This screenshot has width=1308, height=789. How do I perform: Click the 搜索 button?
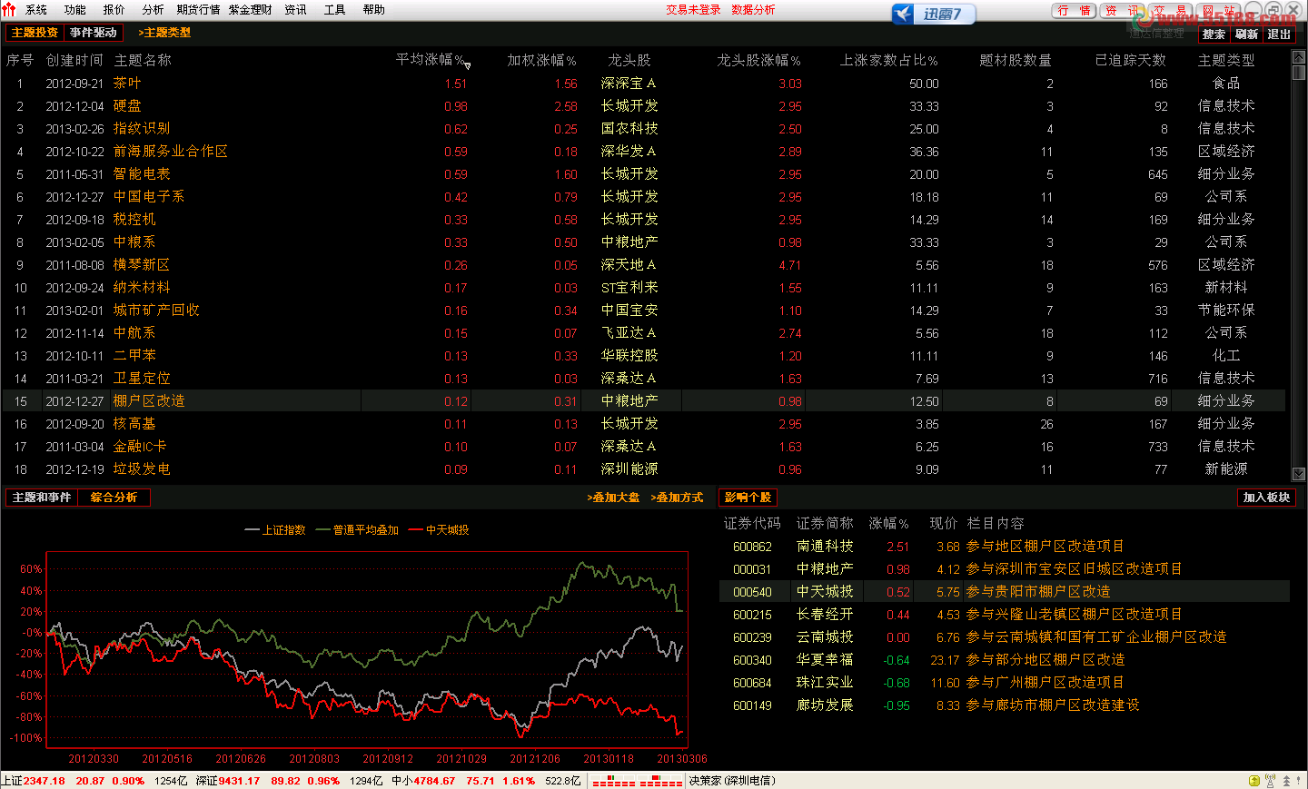[x=1214, y=35]
